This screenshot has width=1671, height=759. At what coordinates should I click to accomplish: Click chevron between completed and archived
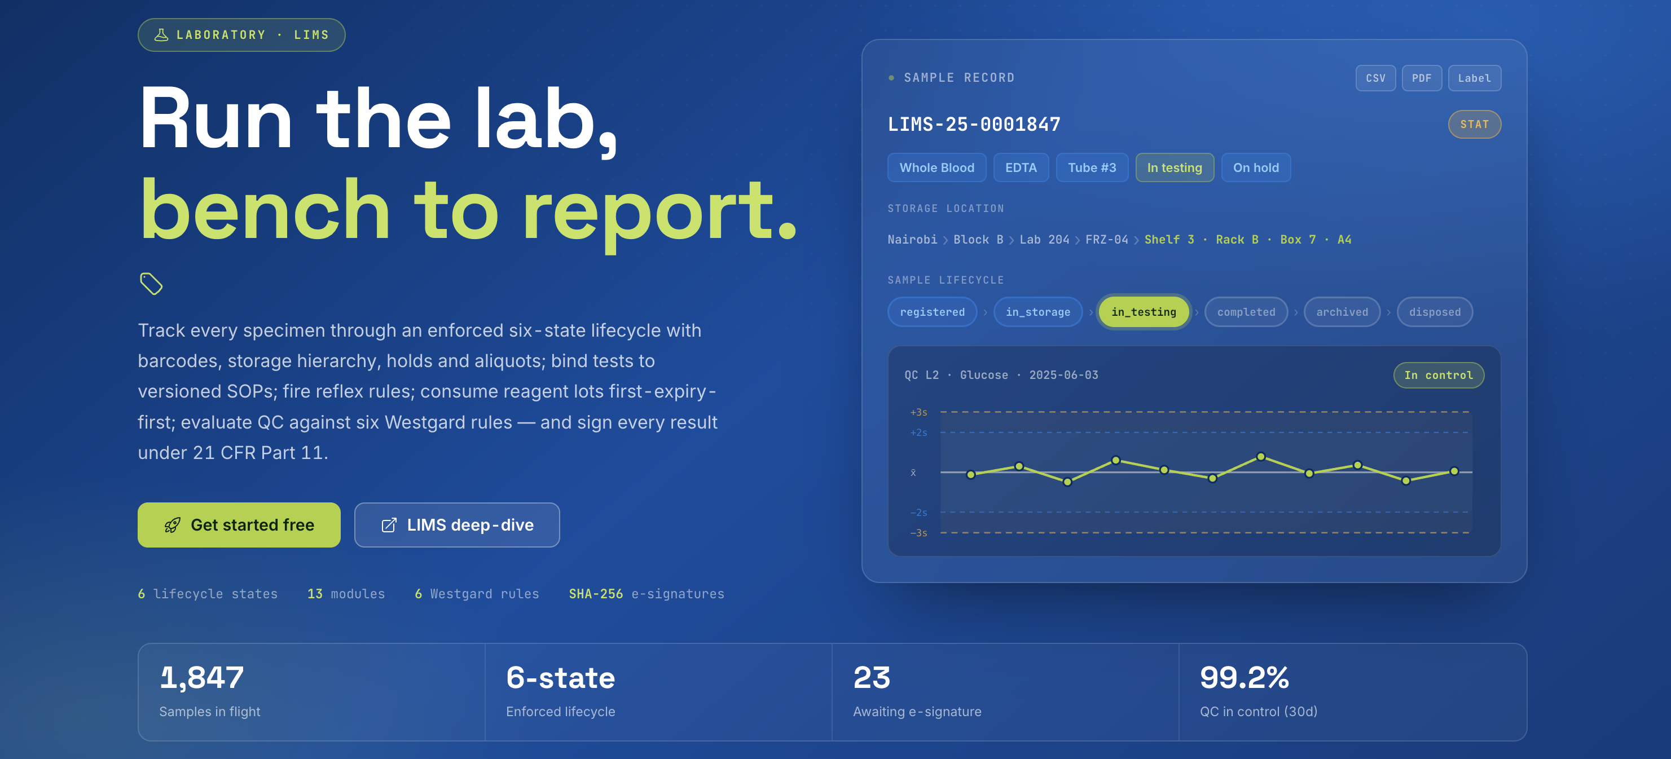[x=1296, y=312]
